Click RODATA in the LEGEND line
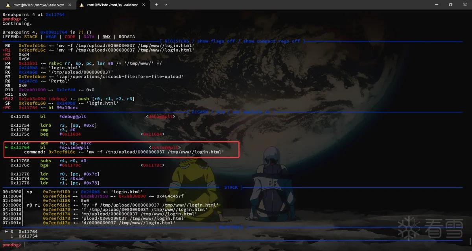The image size is (472, 251). tap(127, 37)
